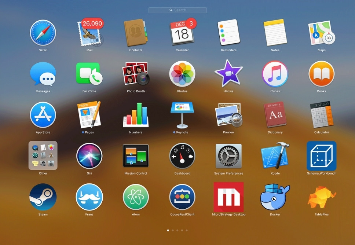Open the Messages app
Viewport: 355px width, 245px height.
[x=43, y=74]
